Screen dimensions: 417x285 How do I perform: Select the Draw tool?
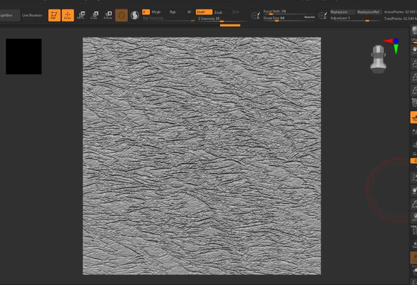[x=68, y=15]
